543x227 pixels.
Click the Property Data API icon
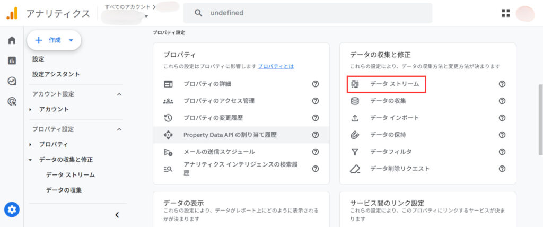click(x=168, y=135)
